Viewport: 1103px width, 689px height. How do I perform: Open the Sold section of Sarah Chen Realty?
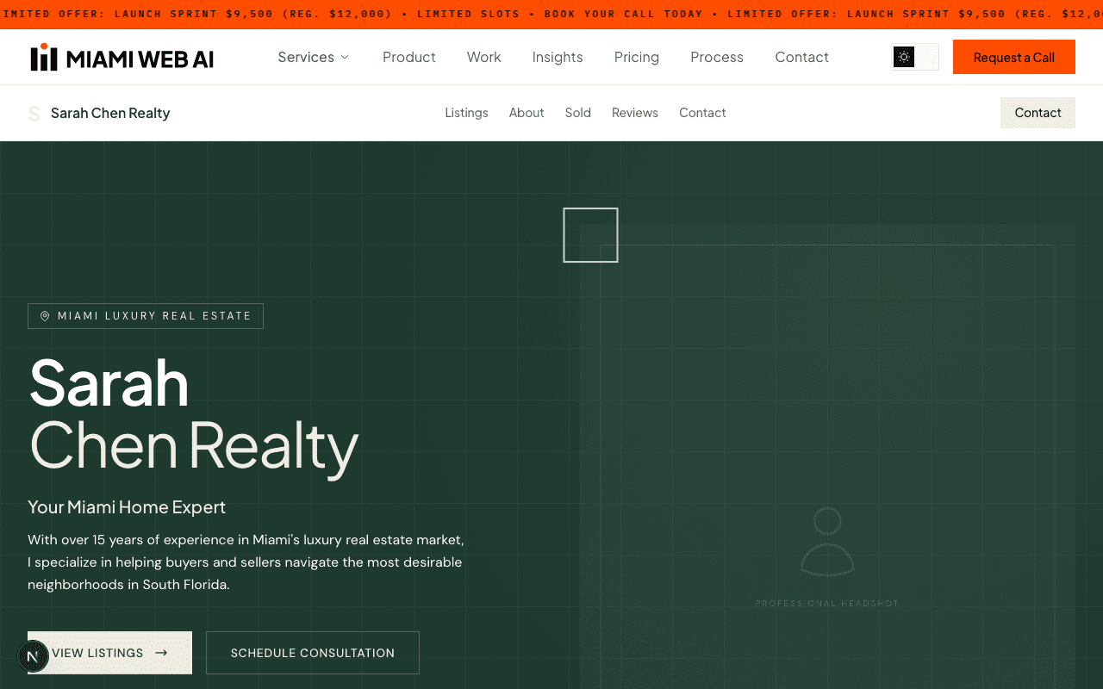click(577, 113)
